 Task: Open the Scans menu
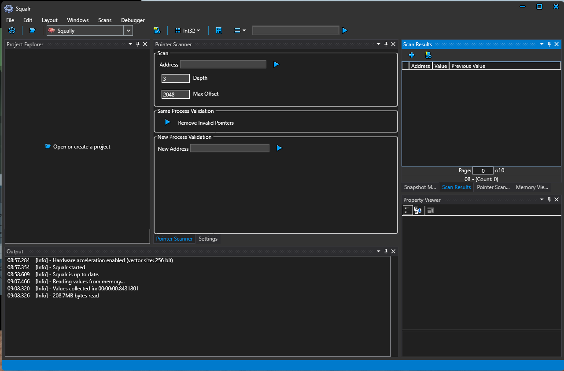coord(105,20)
